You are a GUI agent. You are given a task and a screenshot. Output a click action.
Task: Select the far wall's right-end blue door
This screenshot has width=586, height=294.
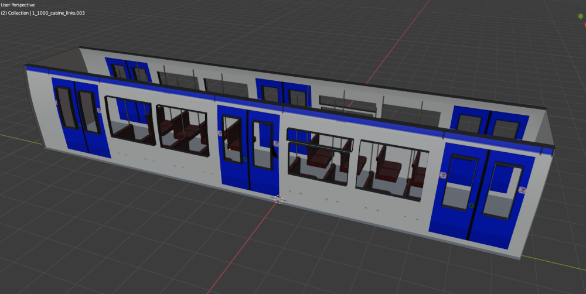click(489, 124)
